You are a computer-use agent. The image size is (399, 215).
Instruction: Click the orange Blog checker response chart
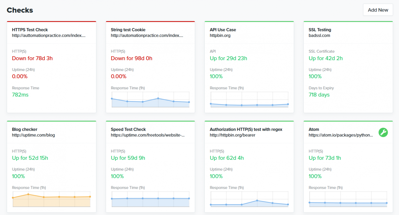click(x=51, y=199)
